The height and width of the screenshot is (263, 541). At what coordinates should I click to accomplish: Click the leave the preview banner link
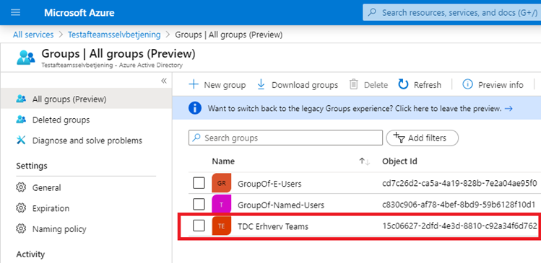click(x=360, y=109)
